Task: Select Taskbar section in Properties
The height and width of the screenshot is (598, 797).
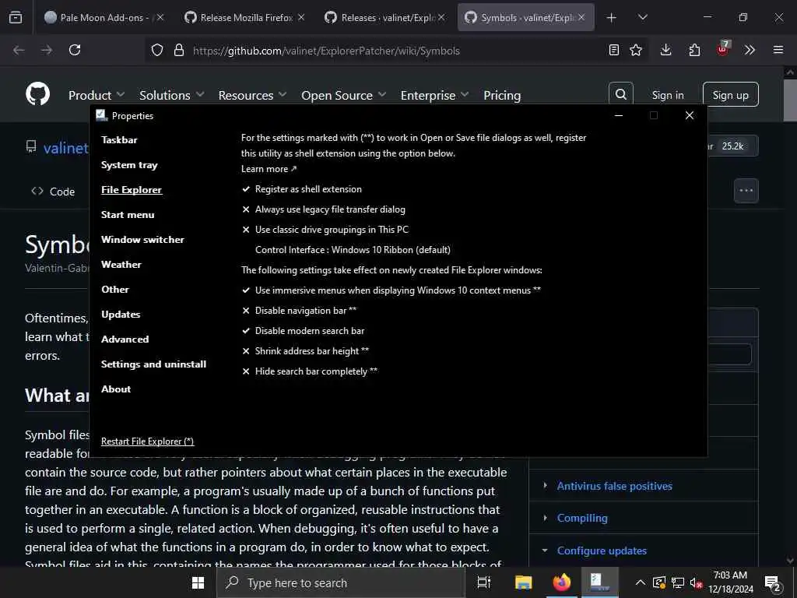Action: coord(119,140)
